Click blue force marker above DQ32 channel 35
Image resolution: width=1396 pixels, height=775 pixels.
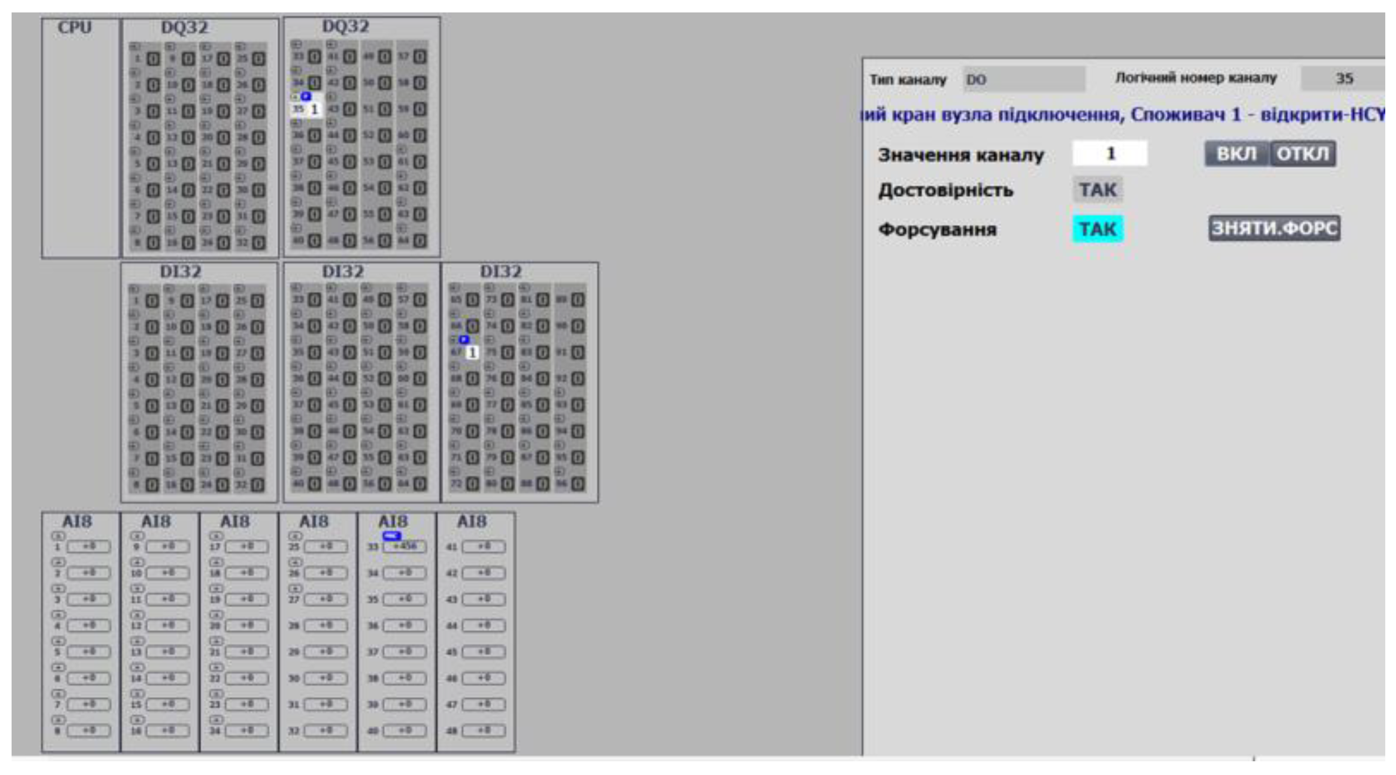coord(306,96)
